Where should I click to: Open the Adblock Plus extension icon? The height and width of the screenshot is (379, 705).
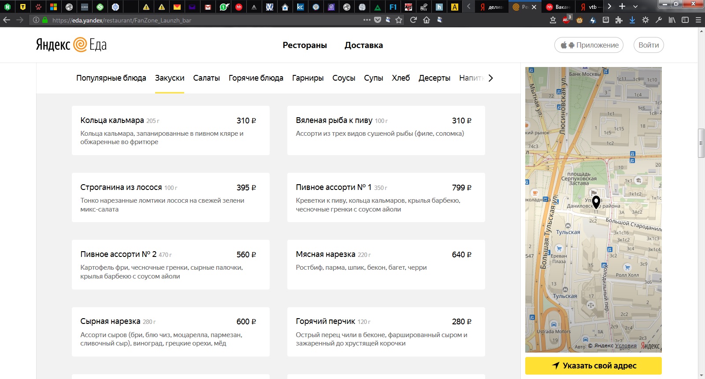point(566,20)
